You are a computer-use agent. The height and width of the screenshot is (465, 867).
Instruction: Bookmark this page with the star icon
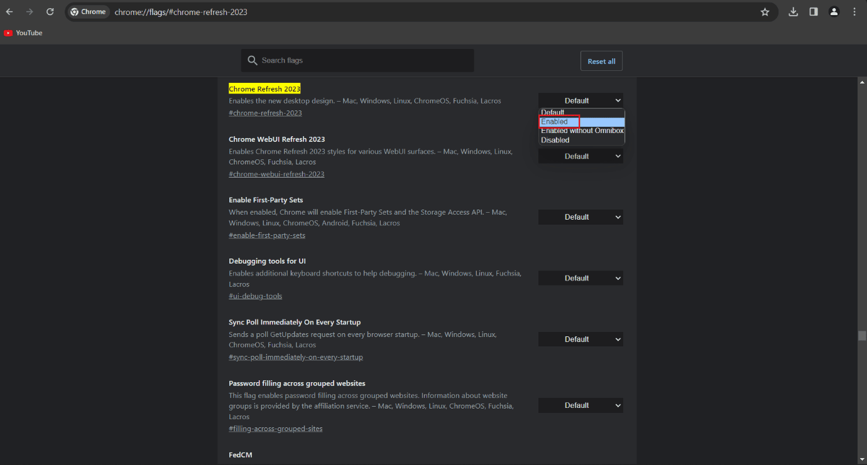tap(765, 12)
